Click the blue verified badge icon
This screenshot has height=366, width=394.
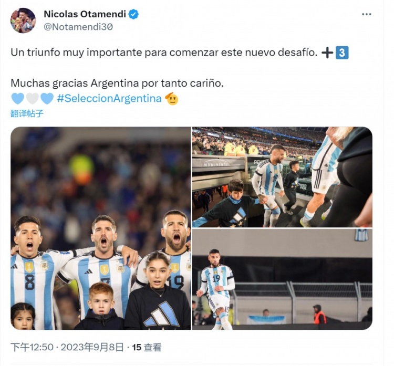tap(133, 14)
